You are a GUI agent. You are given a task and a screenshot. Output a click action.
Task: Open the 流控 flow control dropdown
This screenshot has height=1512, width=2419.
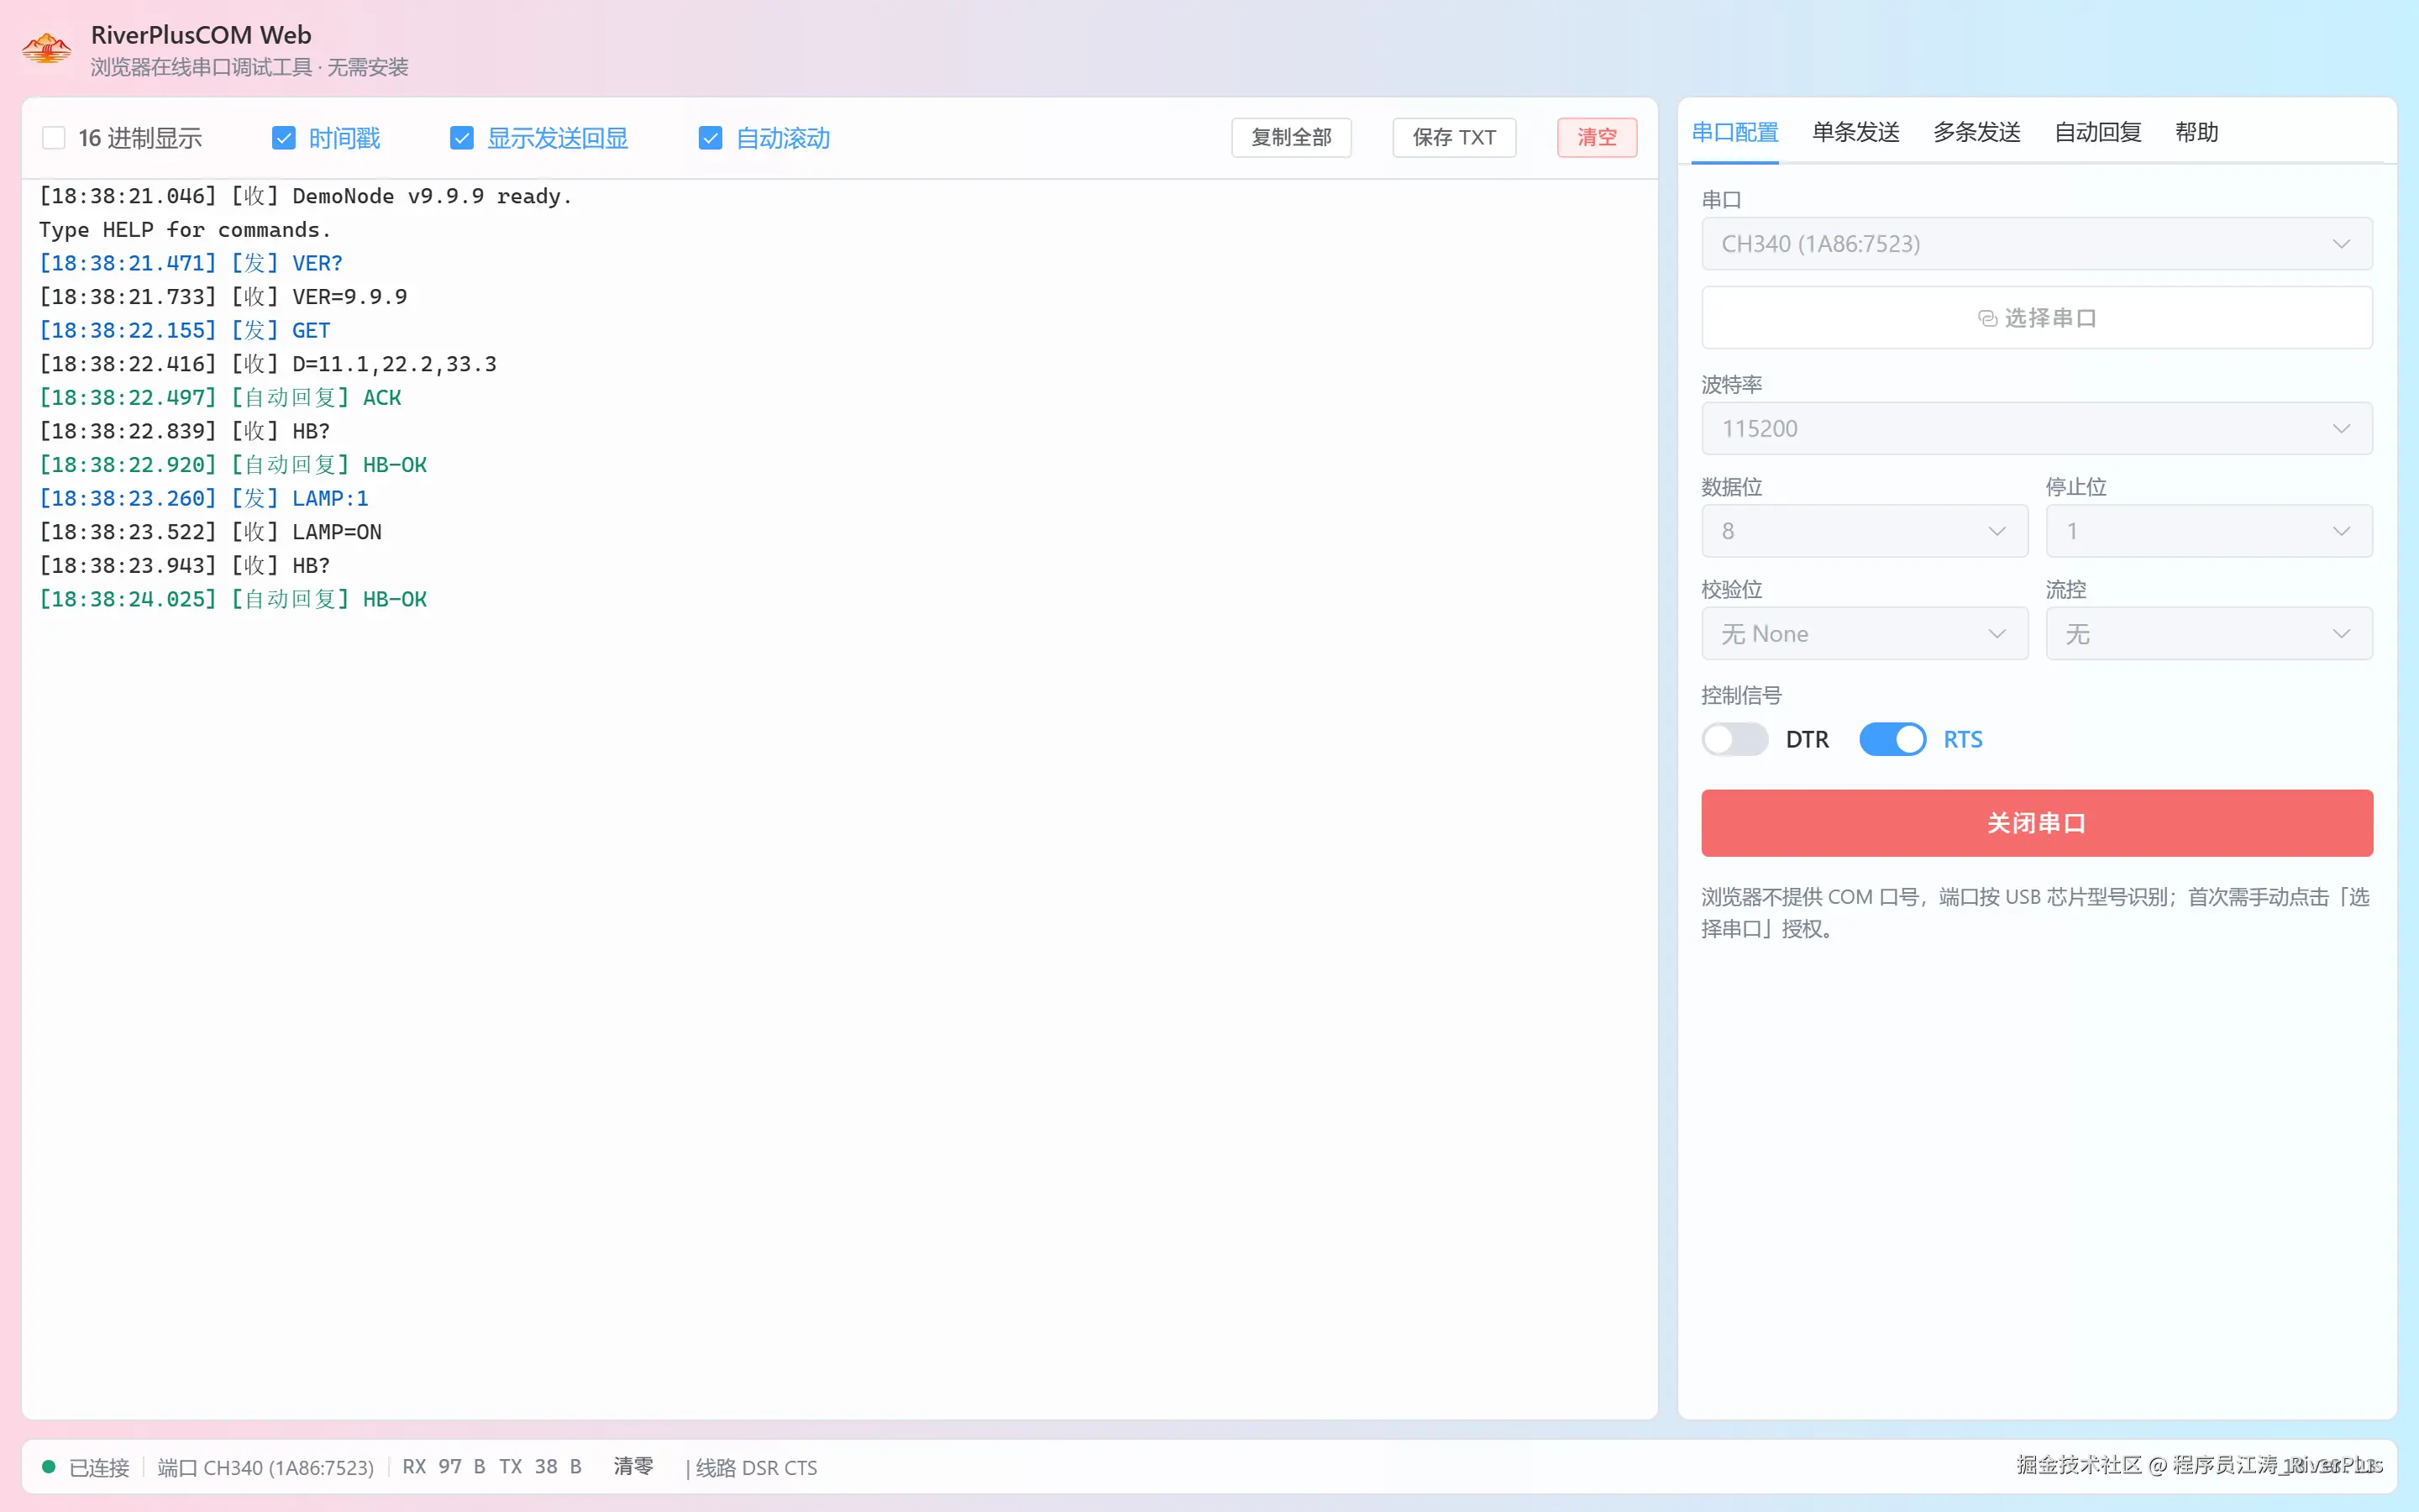click(2209, 634)
